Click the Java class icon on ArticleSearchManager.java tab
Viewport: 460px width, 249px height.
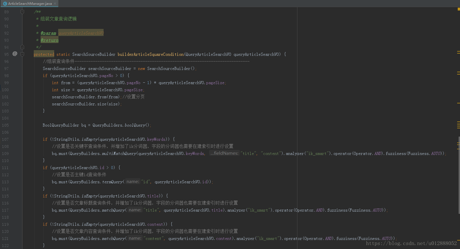pos(5,4)
